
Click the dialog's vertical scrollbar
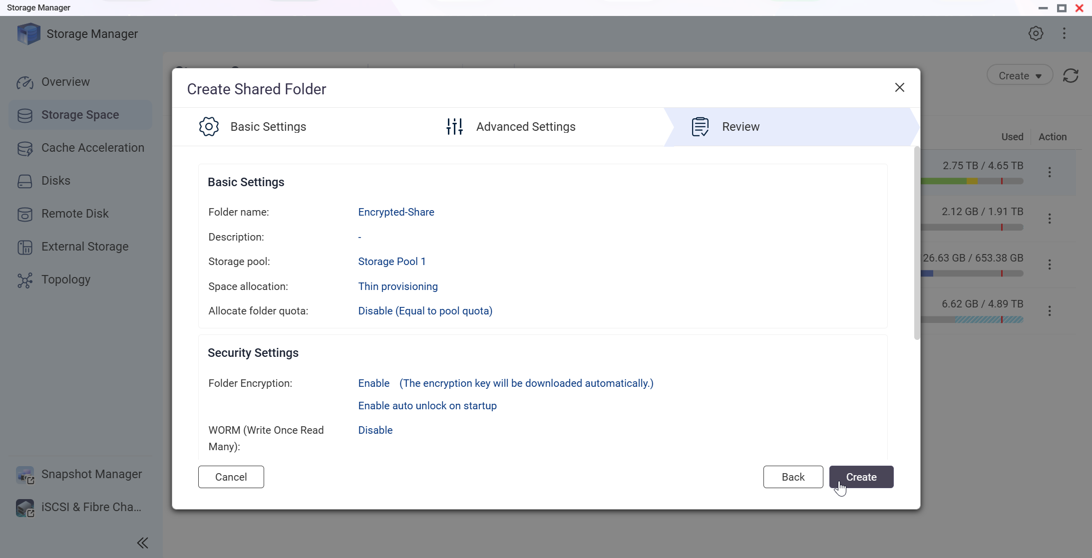(917, 243)
